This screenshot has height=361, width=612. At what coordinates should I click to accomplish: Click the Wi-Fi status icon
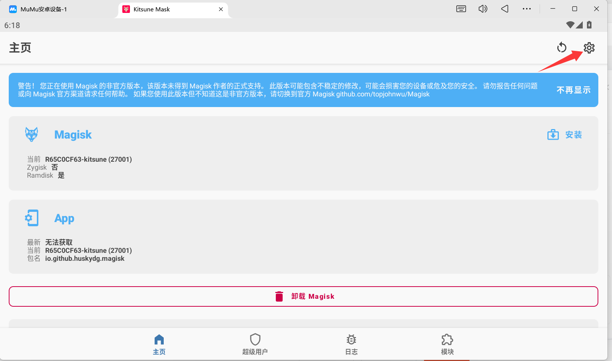(x=570, y=25)
